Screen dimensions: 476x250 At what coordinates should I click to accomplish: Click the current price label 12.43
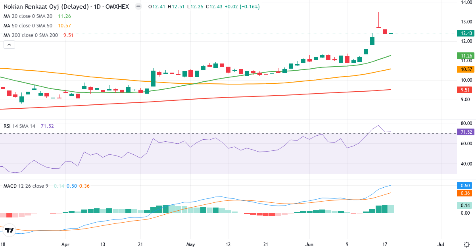[x=466, y=33]
